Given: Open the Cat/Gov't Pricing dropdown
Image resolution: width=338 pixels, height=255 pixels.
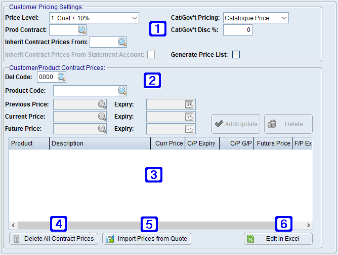Looking at the screenshot, I should click(x=284, y=18).
